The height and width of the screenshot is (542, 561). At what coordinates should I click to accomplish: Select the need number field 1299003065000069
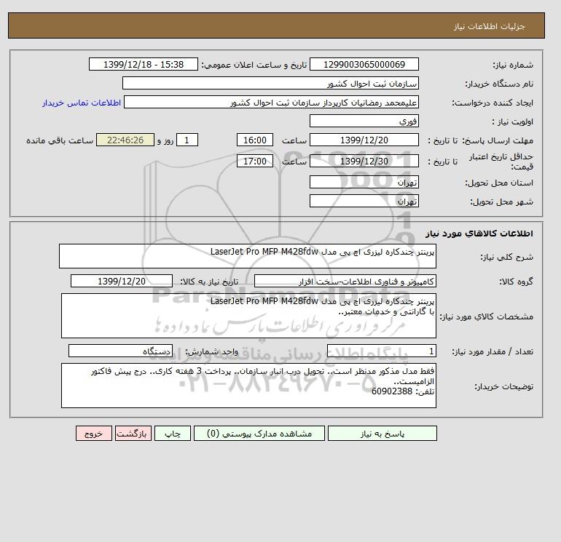coord(364,64)
